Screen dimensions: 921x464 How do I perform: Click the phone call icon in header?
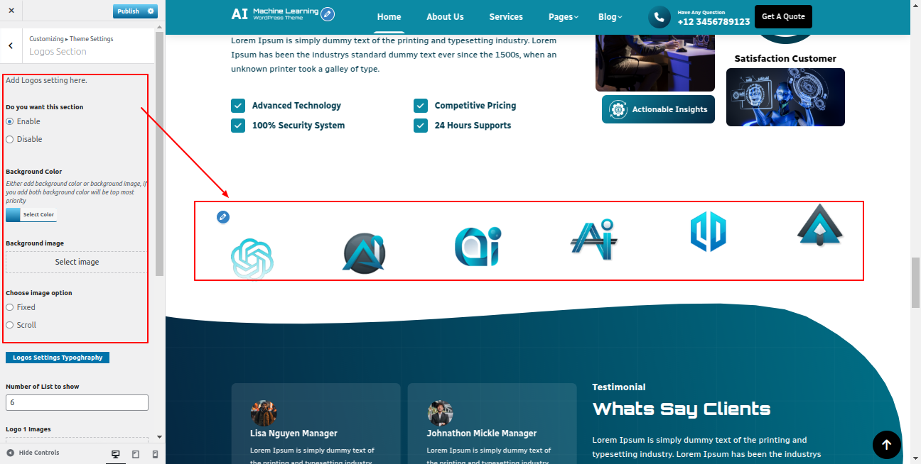click(659, 17)
